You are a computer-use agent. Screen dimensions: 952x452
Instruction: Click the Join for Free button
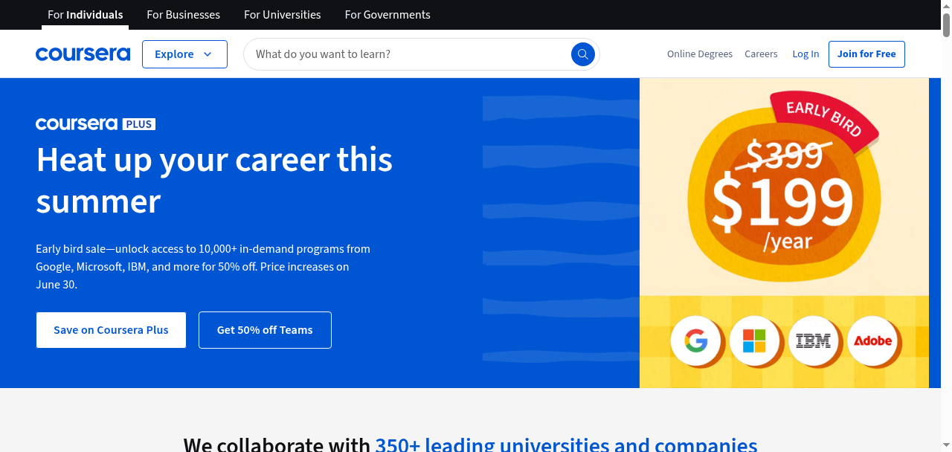[x=866, y=54]
